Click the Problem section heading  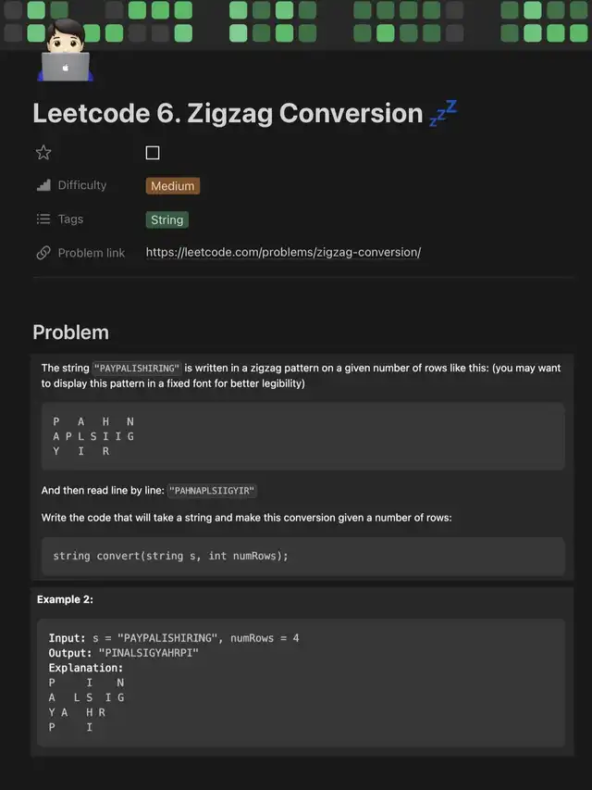70,332
